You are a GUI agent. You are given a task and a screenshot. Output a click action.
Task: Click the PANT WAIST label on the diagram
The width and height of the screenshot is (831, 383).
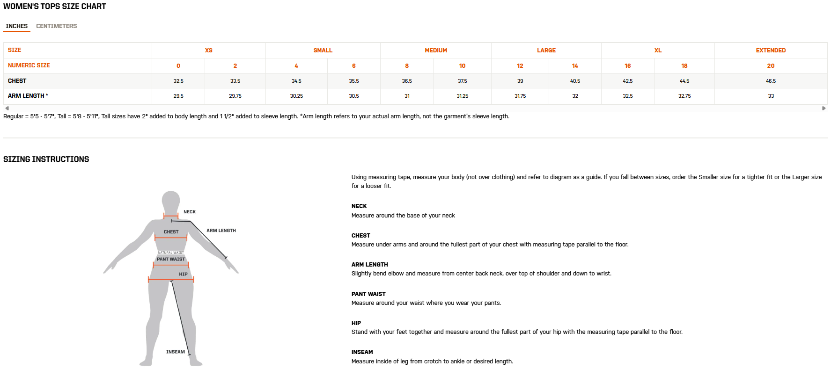pyautogui.click(x=170, y=259)
